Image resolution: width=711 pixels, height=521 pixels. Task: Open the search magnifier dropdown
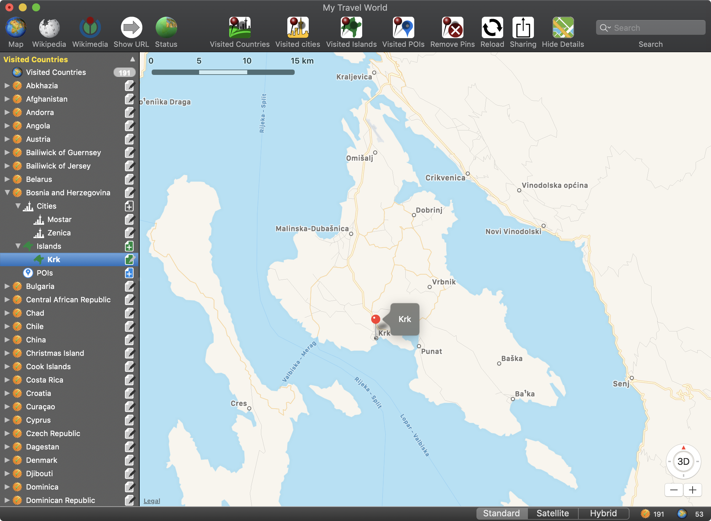605,28
